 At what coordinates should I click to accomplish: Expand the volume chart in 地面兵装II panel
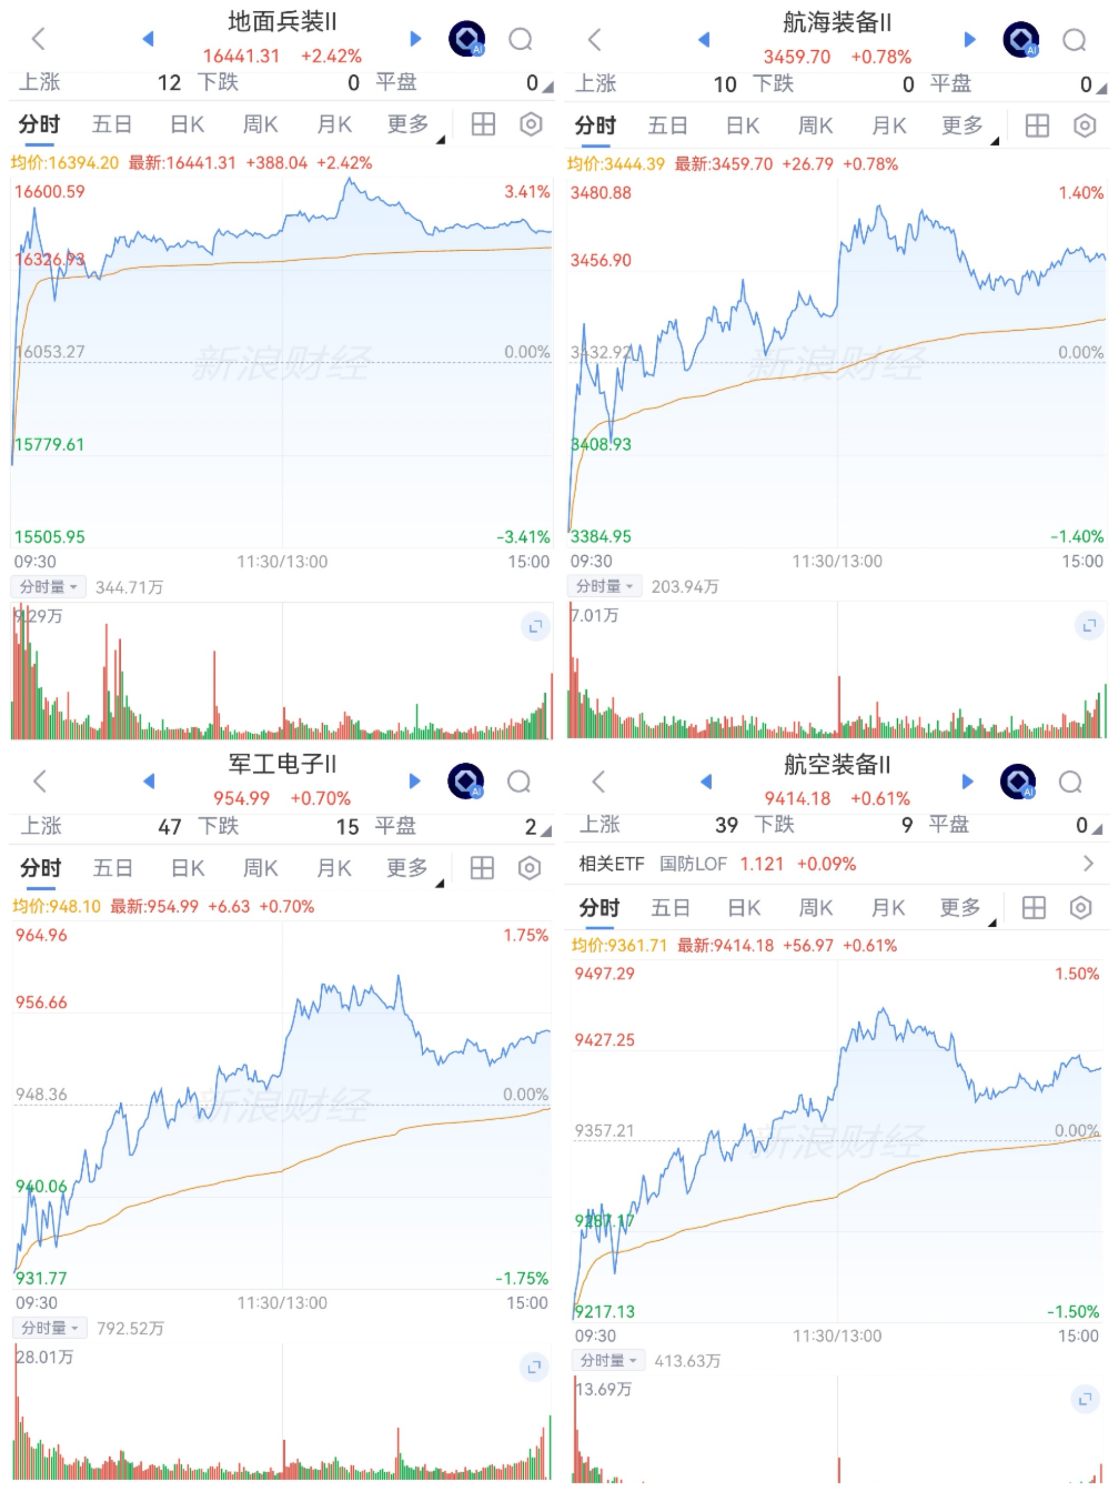coord(536,627)
